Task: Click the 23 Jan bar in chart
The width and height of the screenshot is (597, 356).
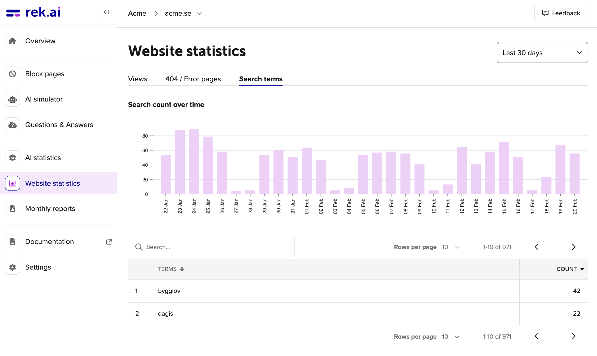Action: pos(180,162)
